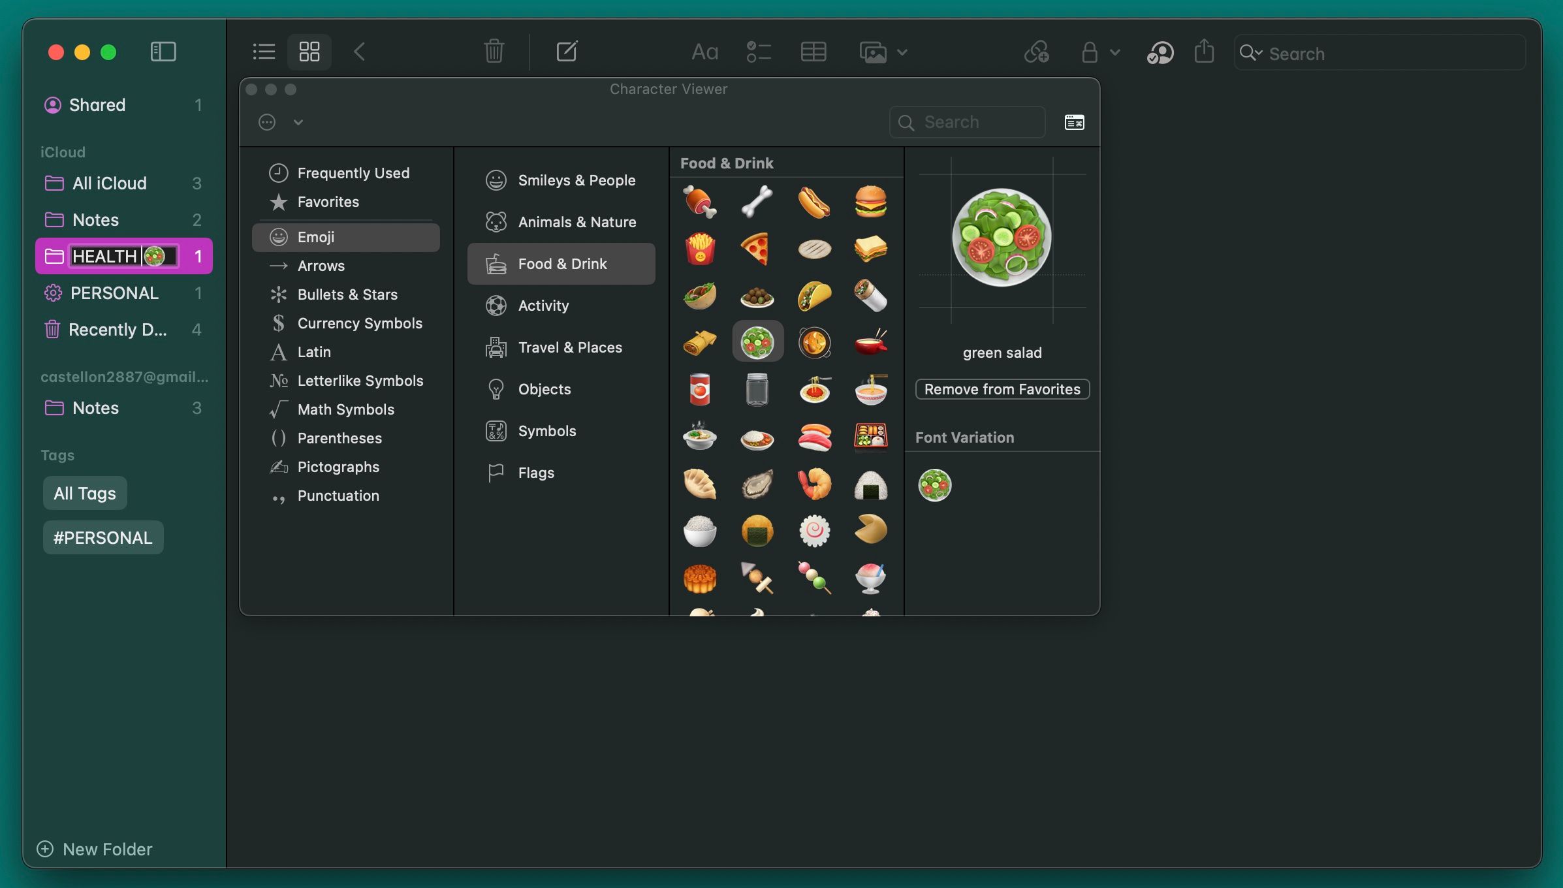Screen dimensions: 1563x888
Task: Create a New Folder
Action: tap(95, 849)
